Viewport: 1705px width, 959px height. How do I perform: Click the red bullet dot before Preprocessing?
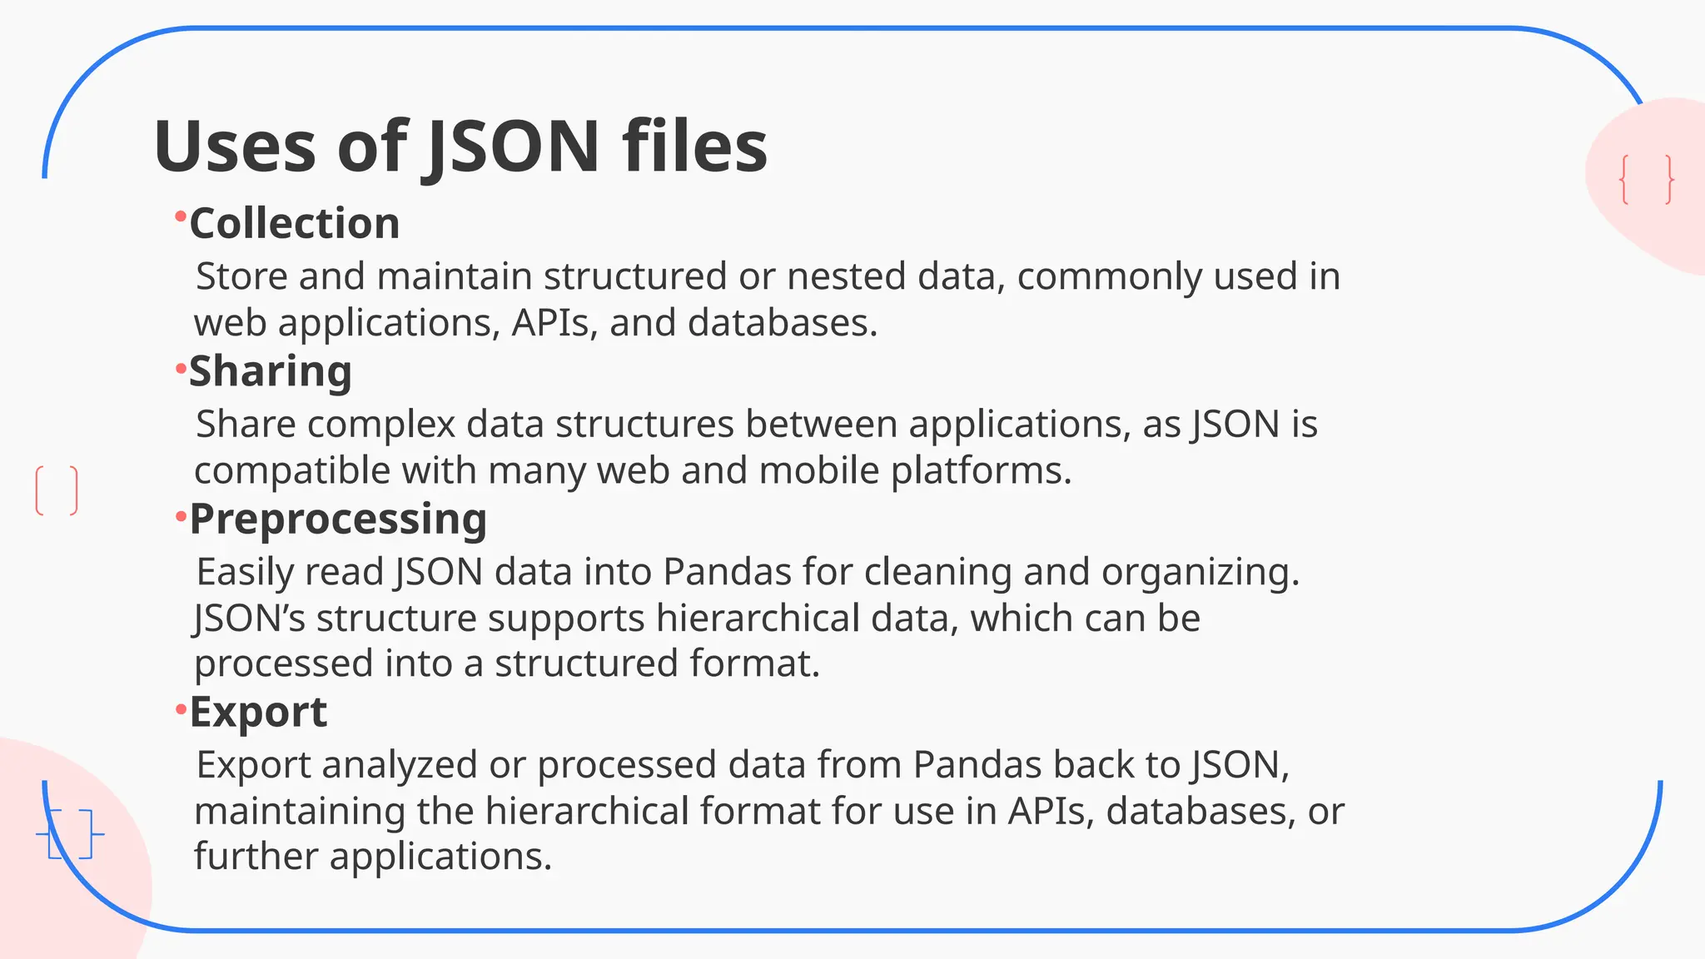click(180, 517)
